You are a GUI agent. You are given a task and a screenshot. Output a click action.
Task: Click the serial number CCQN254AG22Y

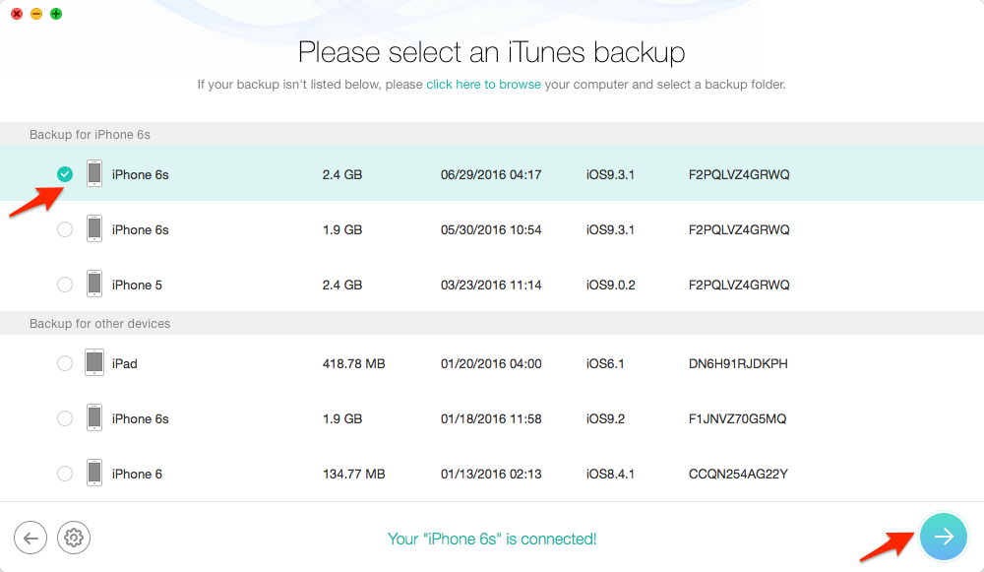tap(738, 475)
